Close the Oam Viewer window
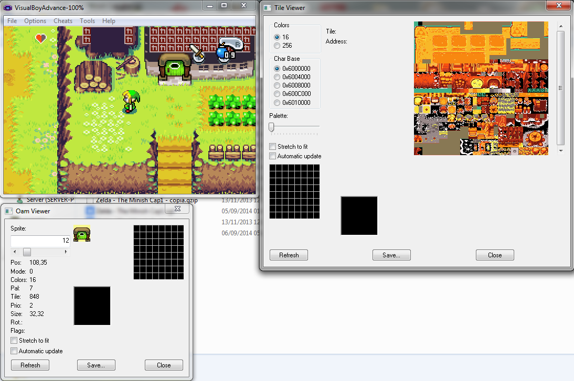This screenshot has width=574, height=381. (177, 209)
